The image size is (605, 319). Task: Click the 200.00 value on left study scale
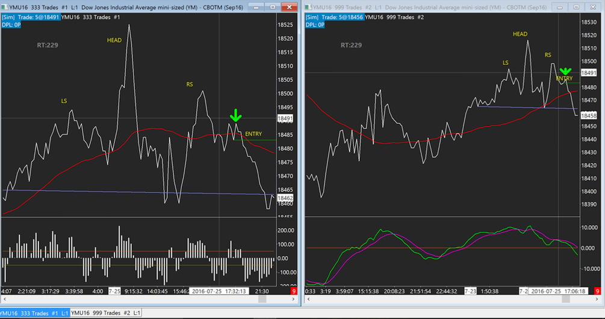pos(286,231)
